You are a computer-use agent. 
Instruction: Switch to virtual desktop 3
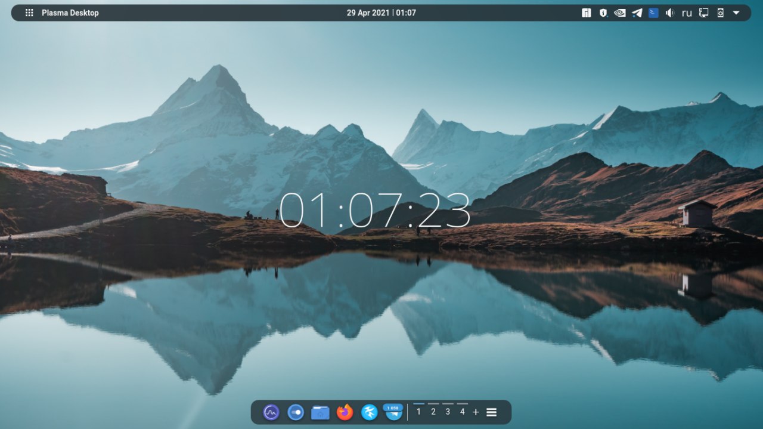pyautogui.click(x=448, y=412)
